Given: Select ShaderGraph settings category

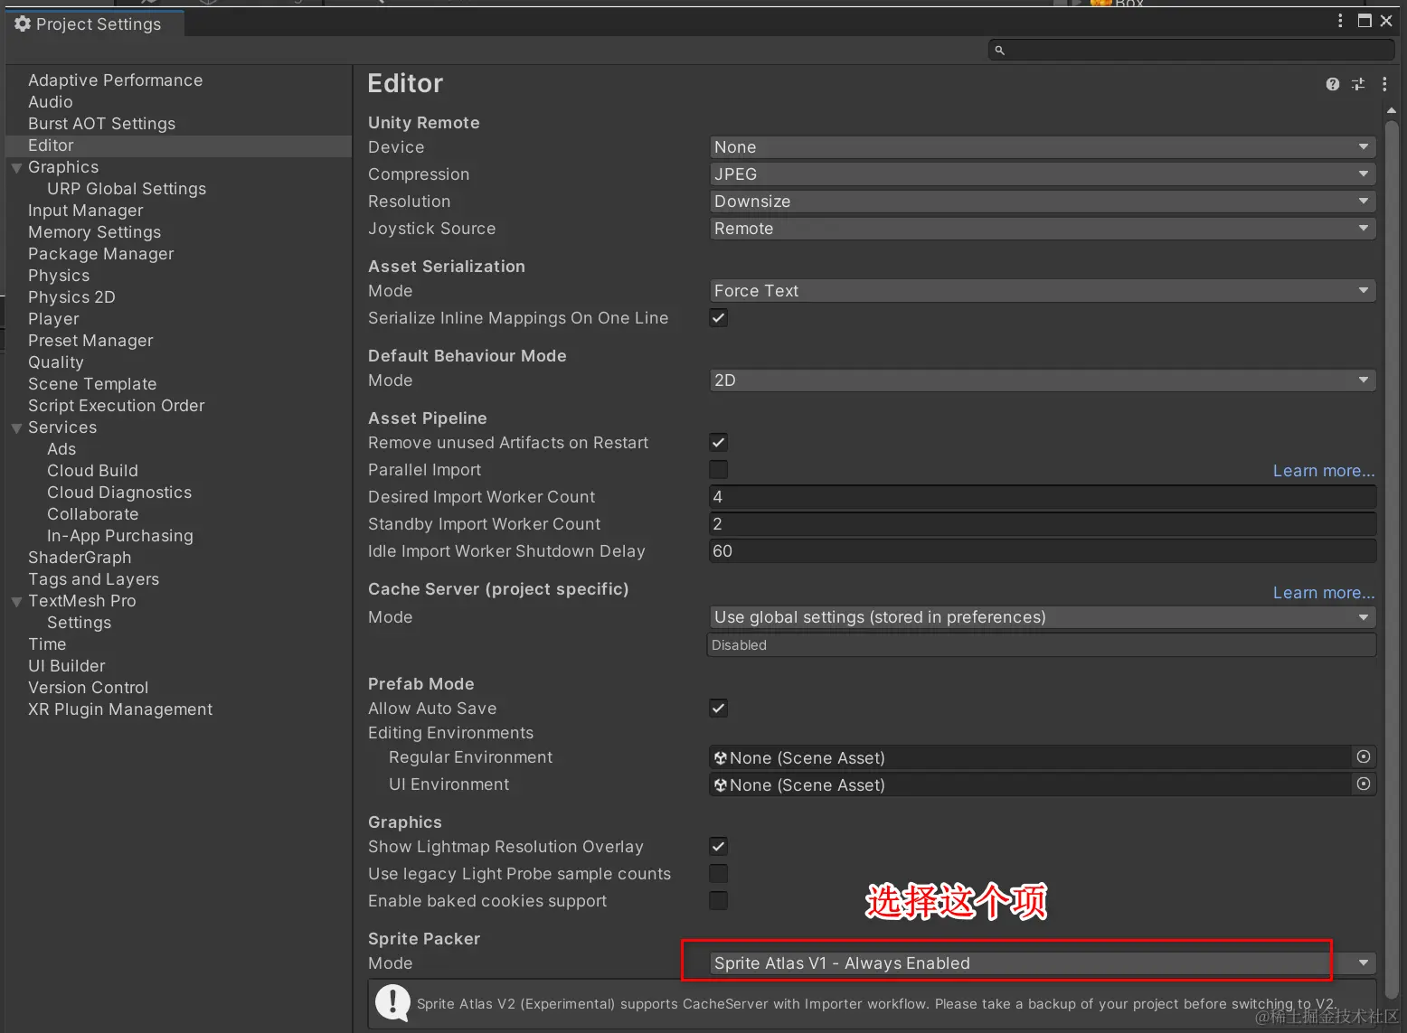Looking at the screenshot, I should 80,558.
